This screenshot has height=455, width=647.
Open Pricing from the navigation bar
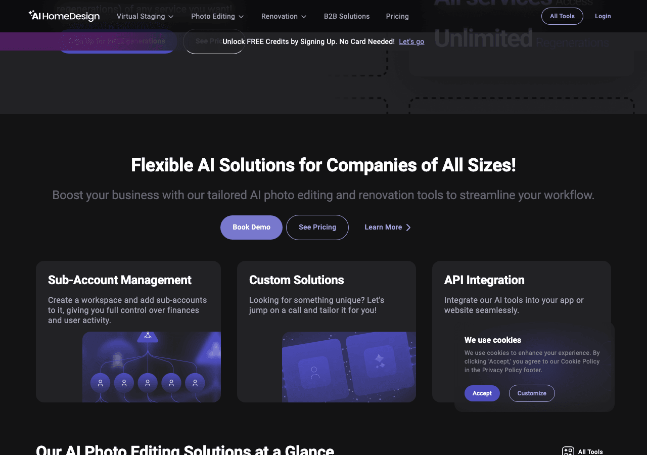(397, 16)
